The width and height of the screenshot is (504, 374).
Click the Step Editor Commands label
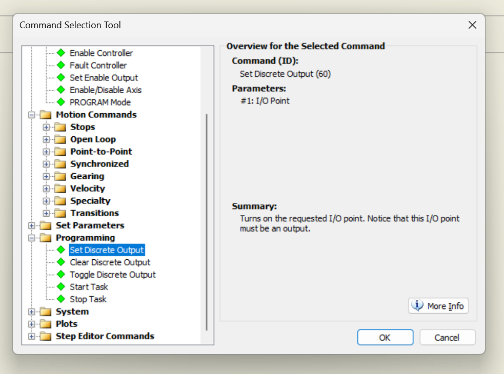click(105, 336)
